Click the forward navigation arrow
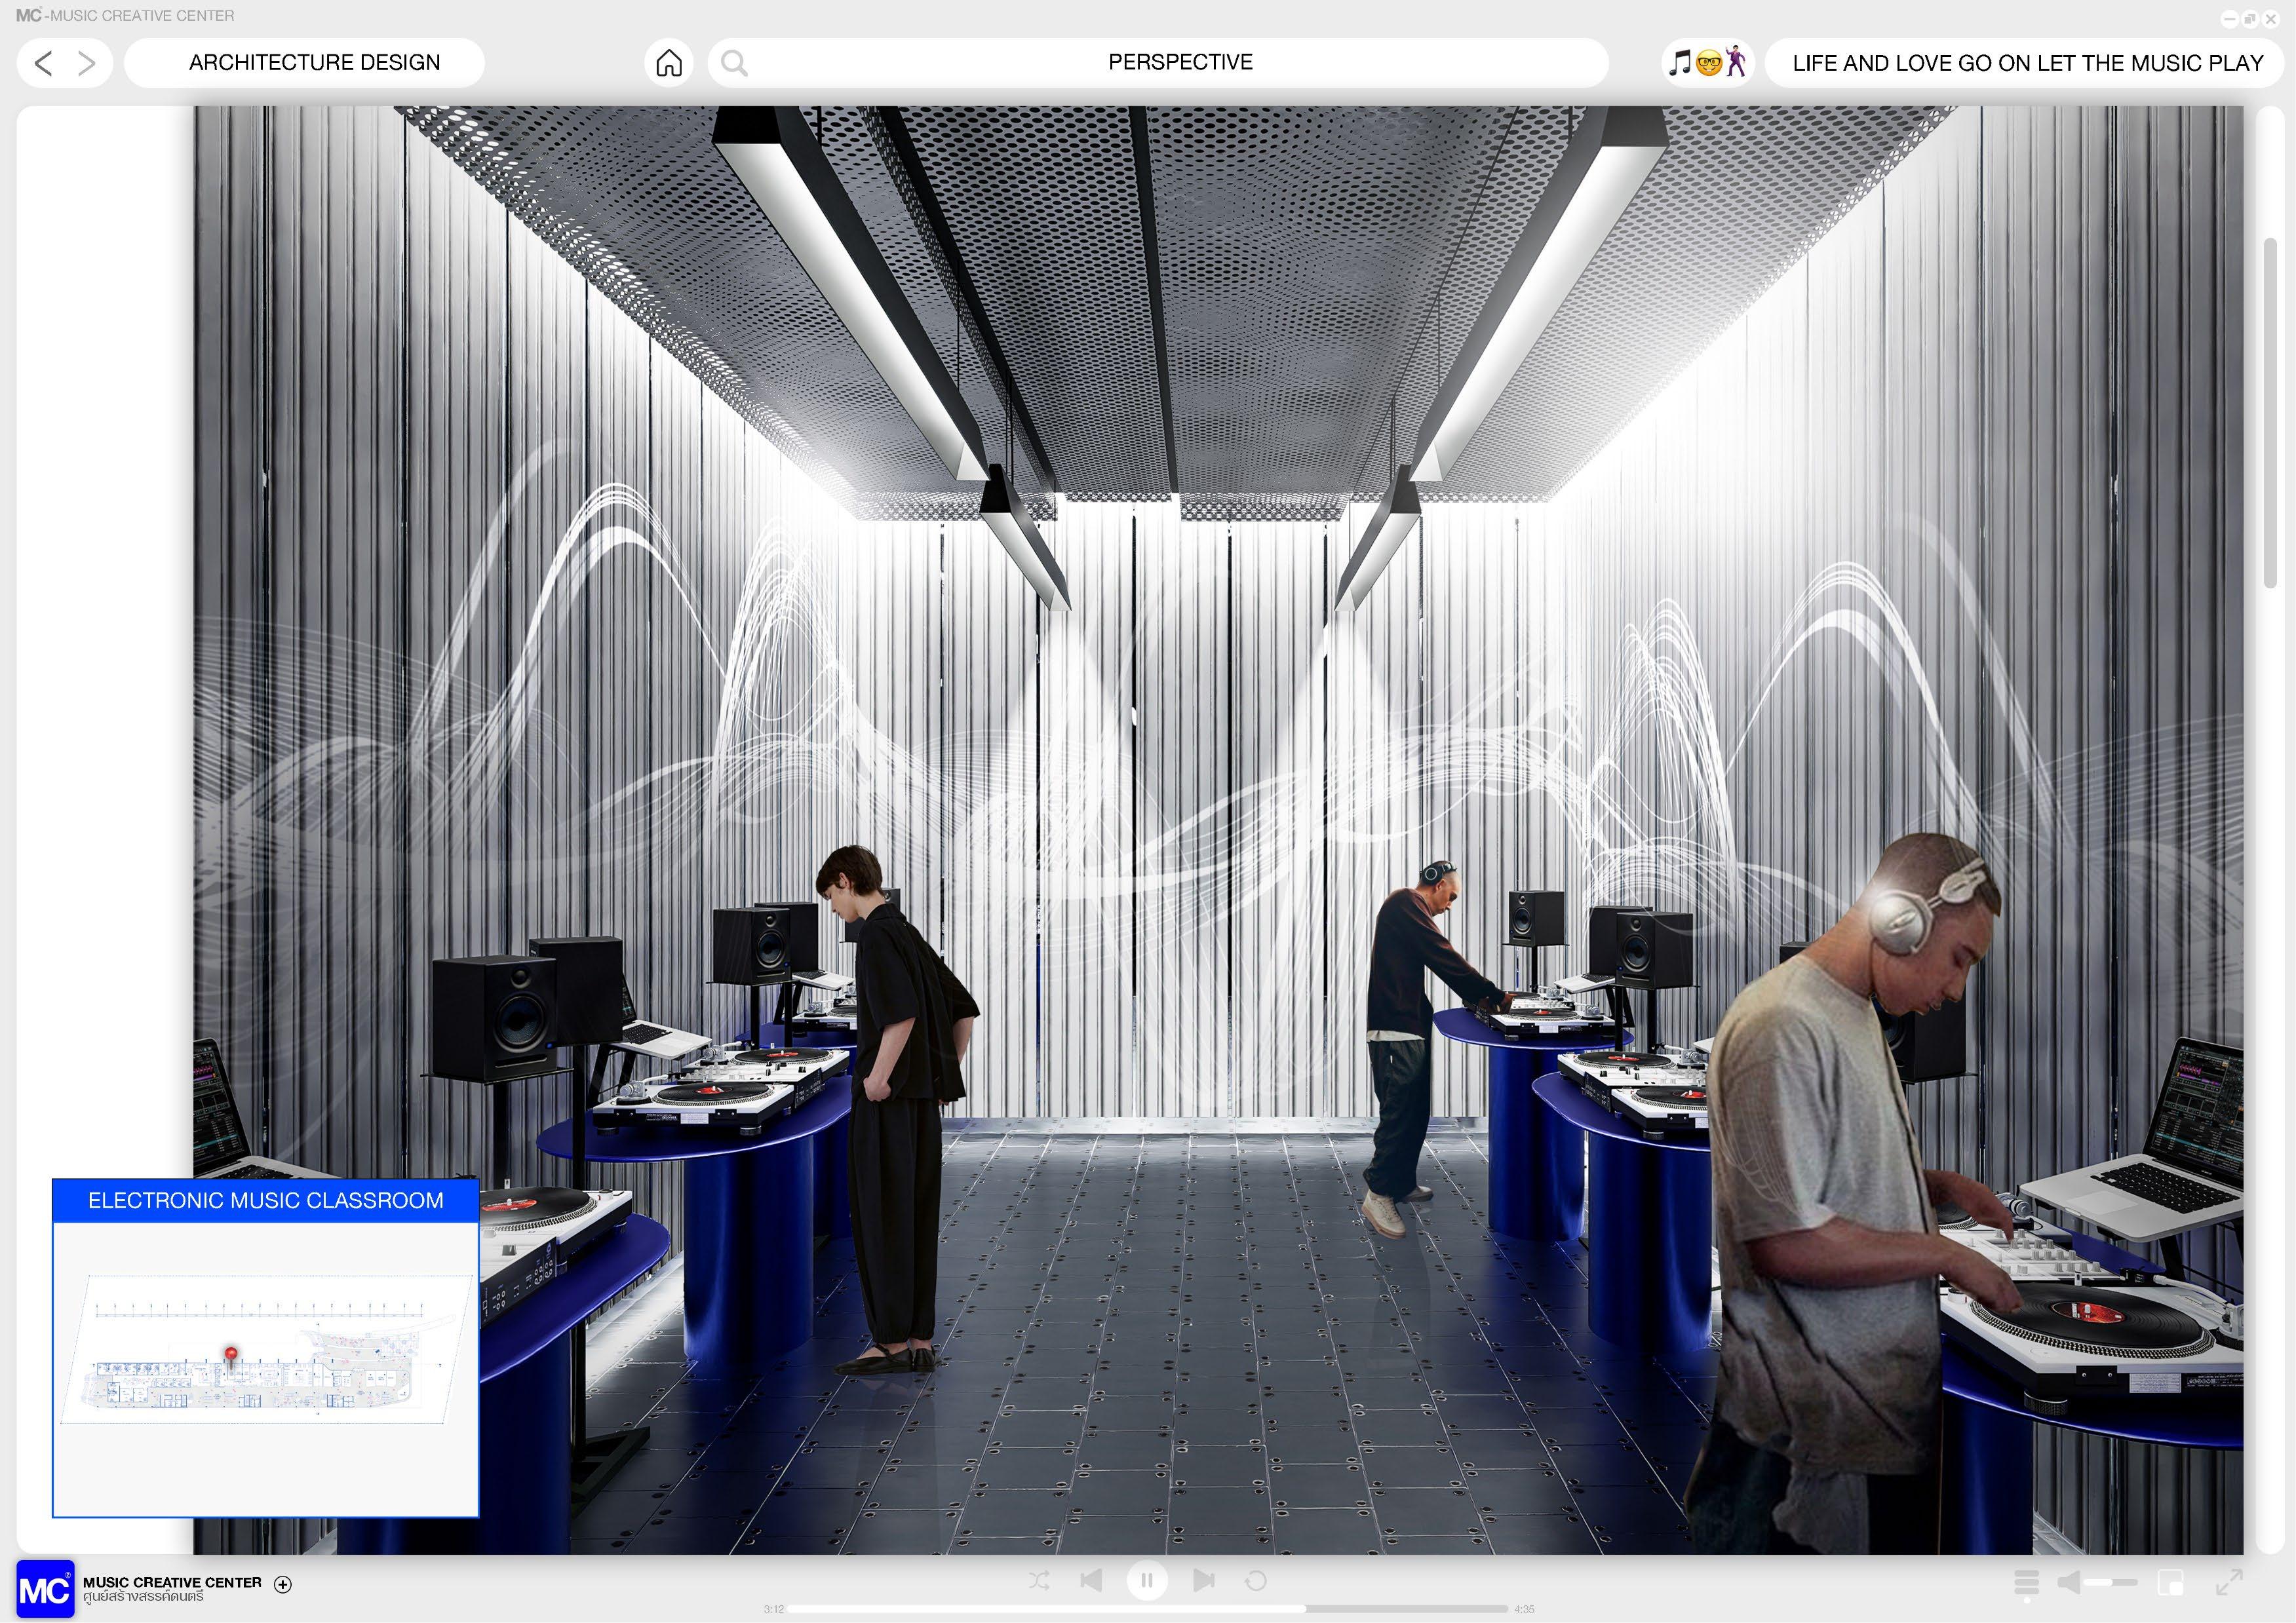 coord(88,63)
